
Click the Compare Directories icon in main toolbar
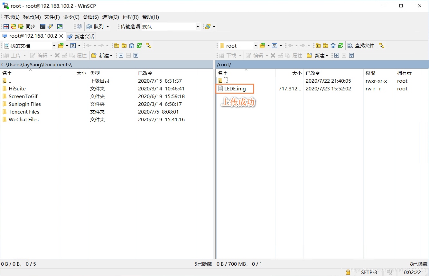click(x=6, y=26)
